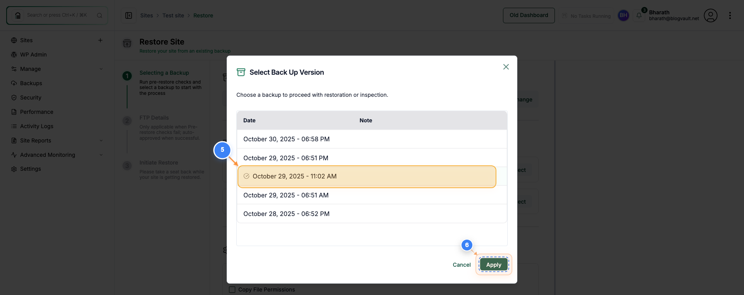Open Sites in the sidebar

tap(26, 40)
